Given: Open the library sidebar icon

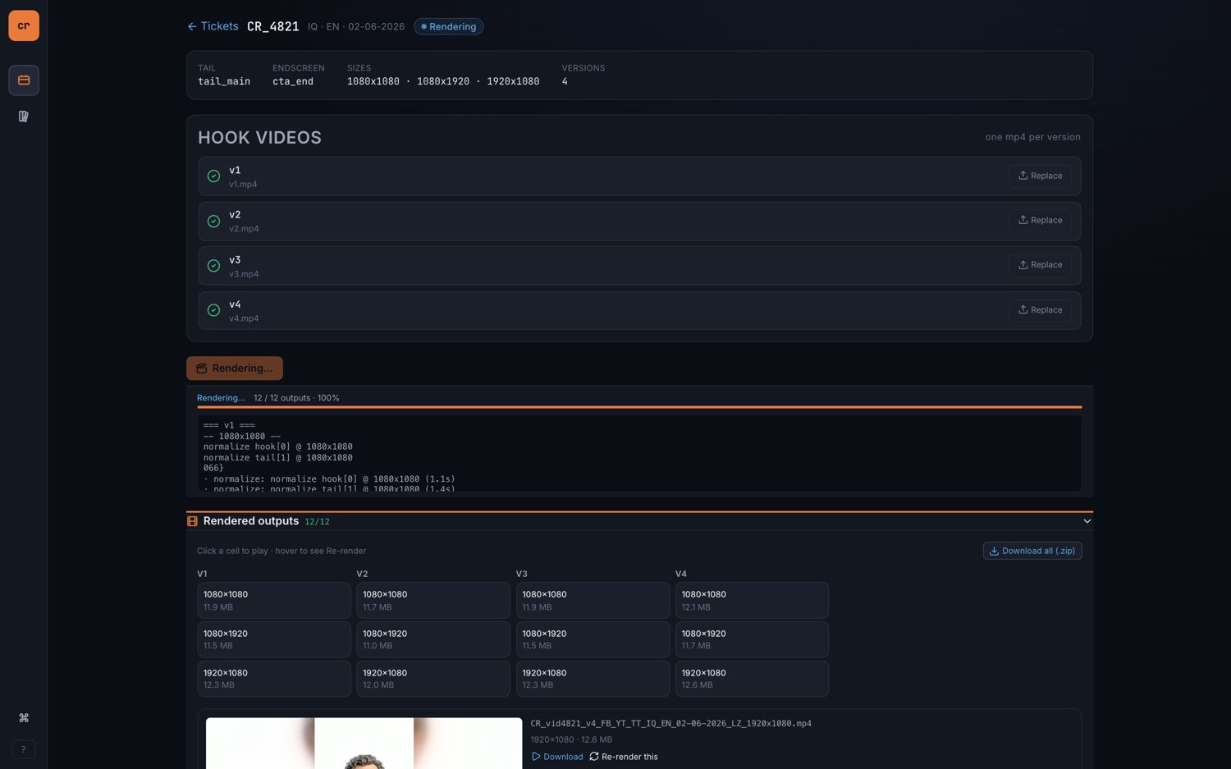Looking at the screenshot, I should (x=24, y=117).
